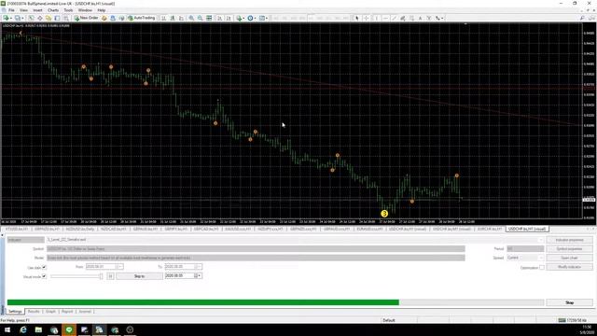Open a new chart from the toolbar
The image size is (597, 336).
click(x=7, y=18)
